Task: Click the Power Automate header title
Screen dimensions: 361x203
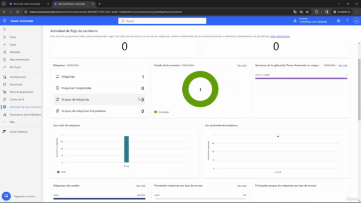Action: pos(22,21)
